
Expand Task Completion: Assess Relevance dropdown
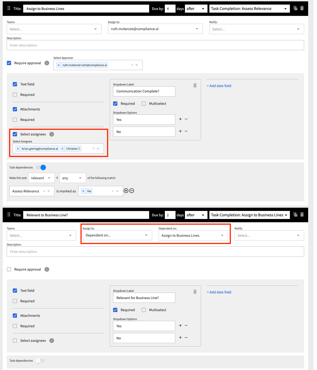[x=249, y=8]
